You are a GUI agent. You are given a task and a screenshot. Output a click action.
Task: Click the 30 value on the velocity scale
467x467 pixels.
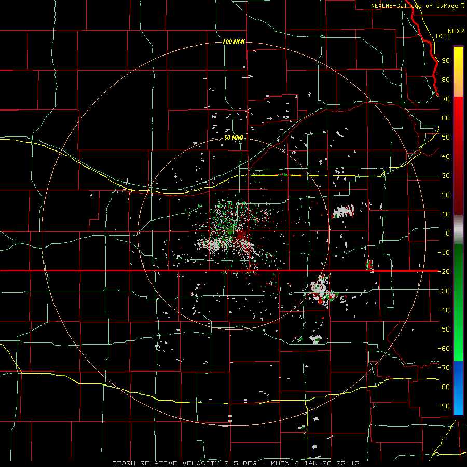point(446,176)
